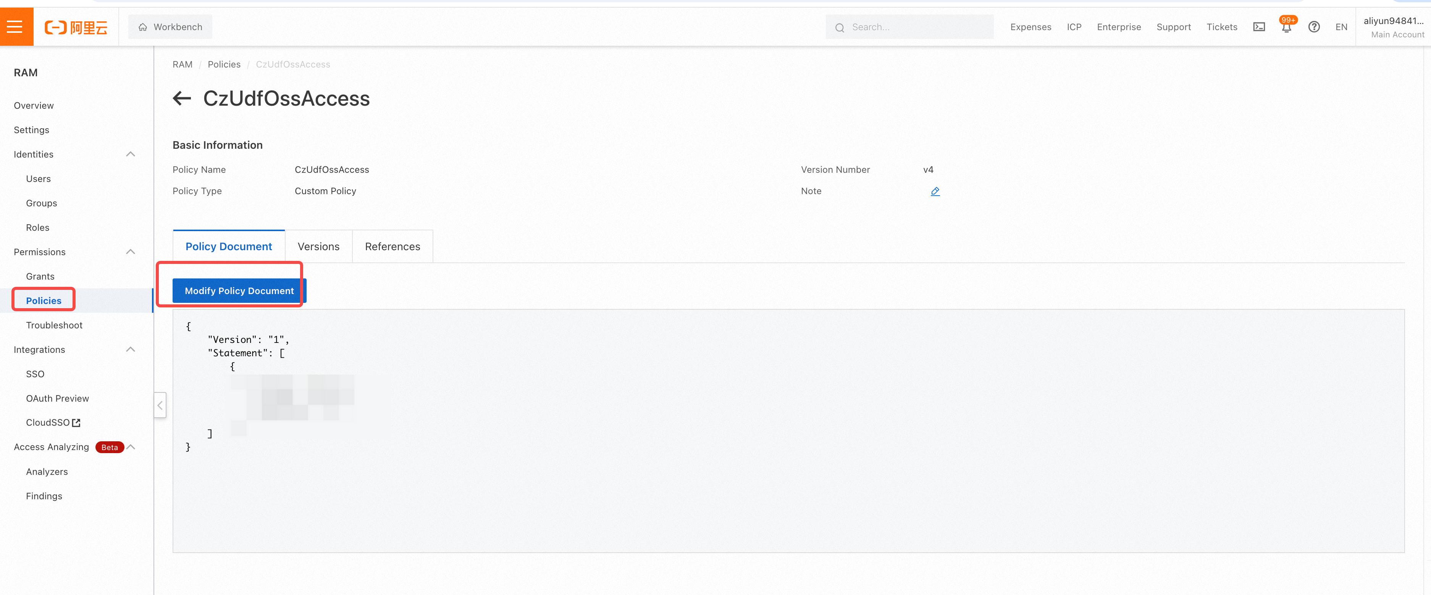The width and height of the screenshot is (1431, 595).
Task: Collapse the Integrations section
Action: pos(131,350)
